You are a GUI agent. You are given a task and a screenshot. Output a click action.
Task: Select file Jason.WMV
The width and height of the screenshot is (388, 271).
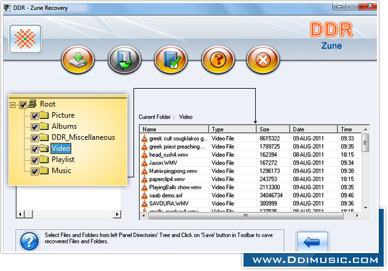coord(163,163)
